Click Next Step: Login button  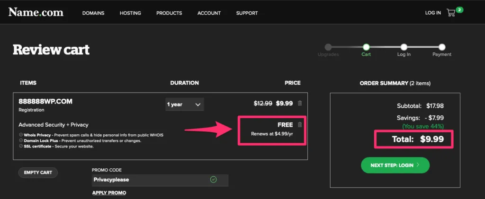coord(395,165)
